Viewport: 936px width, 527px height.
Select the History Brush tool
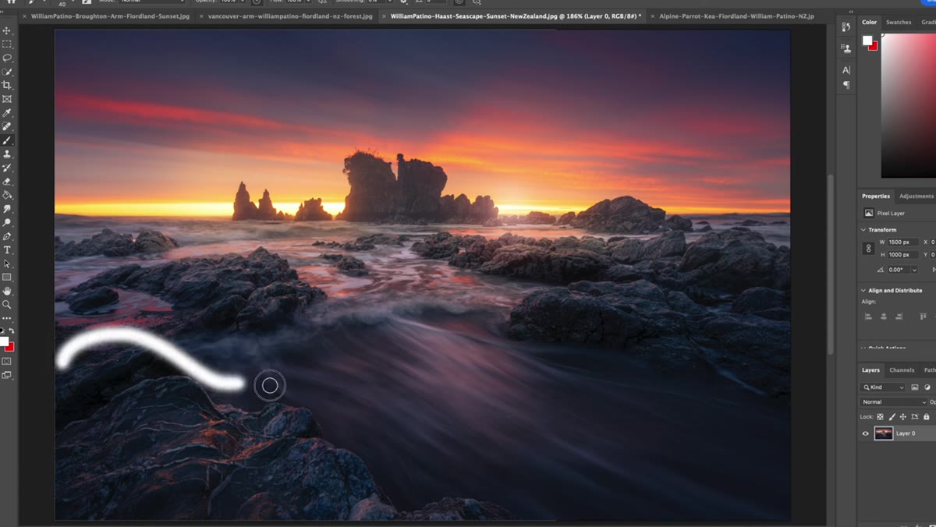pos(7,168)
